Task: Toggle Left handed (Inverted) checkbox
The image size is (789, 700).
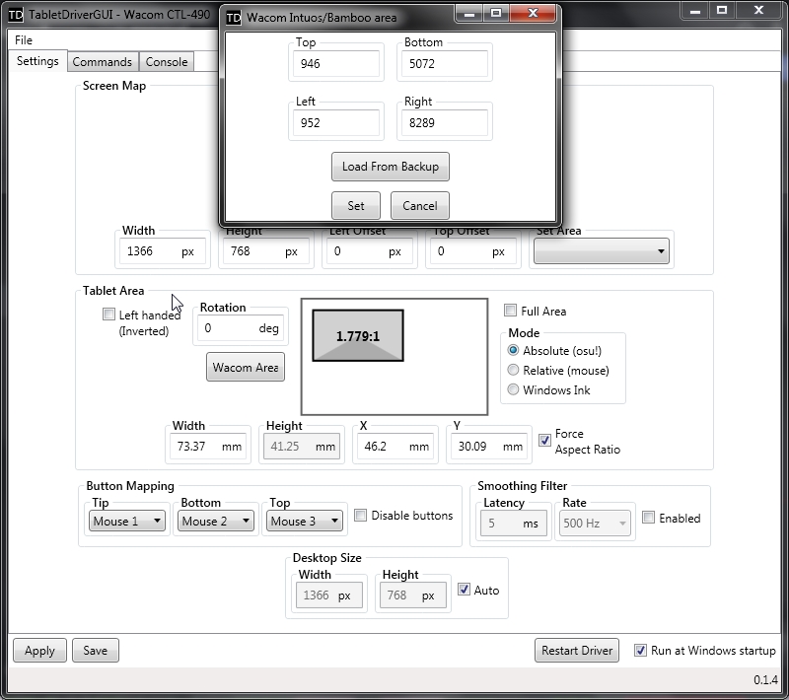Action: click(108, 315)
